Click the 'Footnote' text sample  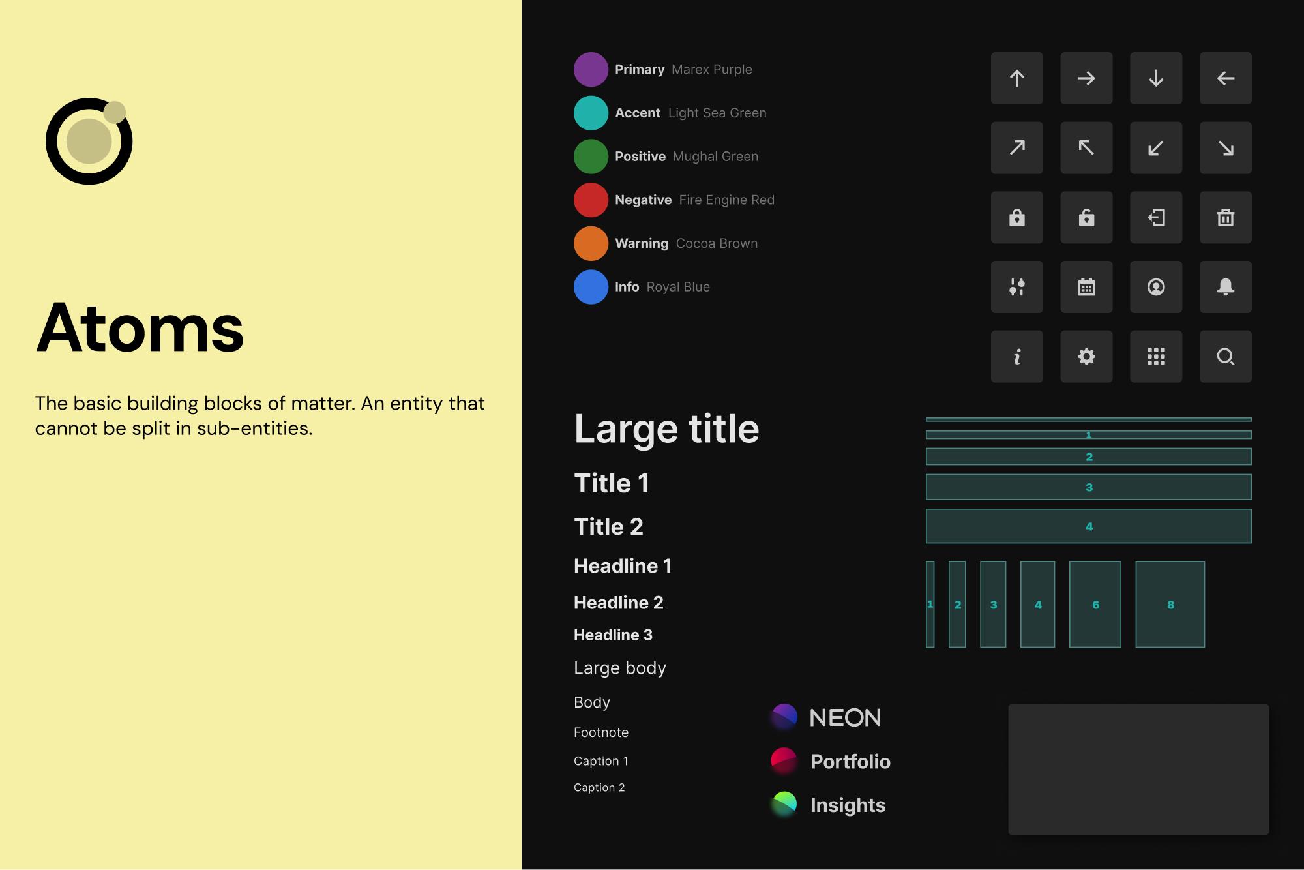pos(601,732)
